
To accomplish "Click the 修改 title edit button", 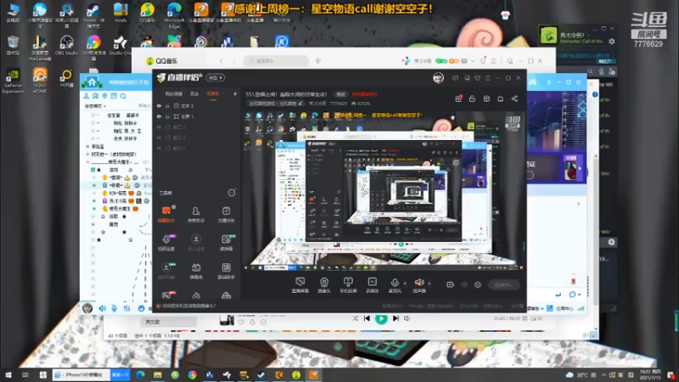I will pyautogui.click(x=341, y=94).
